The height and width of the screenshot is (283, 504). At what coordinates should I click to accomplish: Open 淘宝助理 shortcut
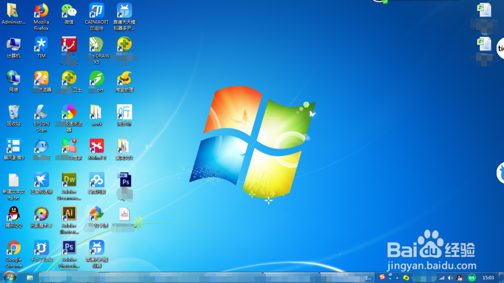(124, 82)
